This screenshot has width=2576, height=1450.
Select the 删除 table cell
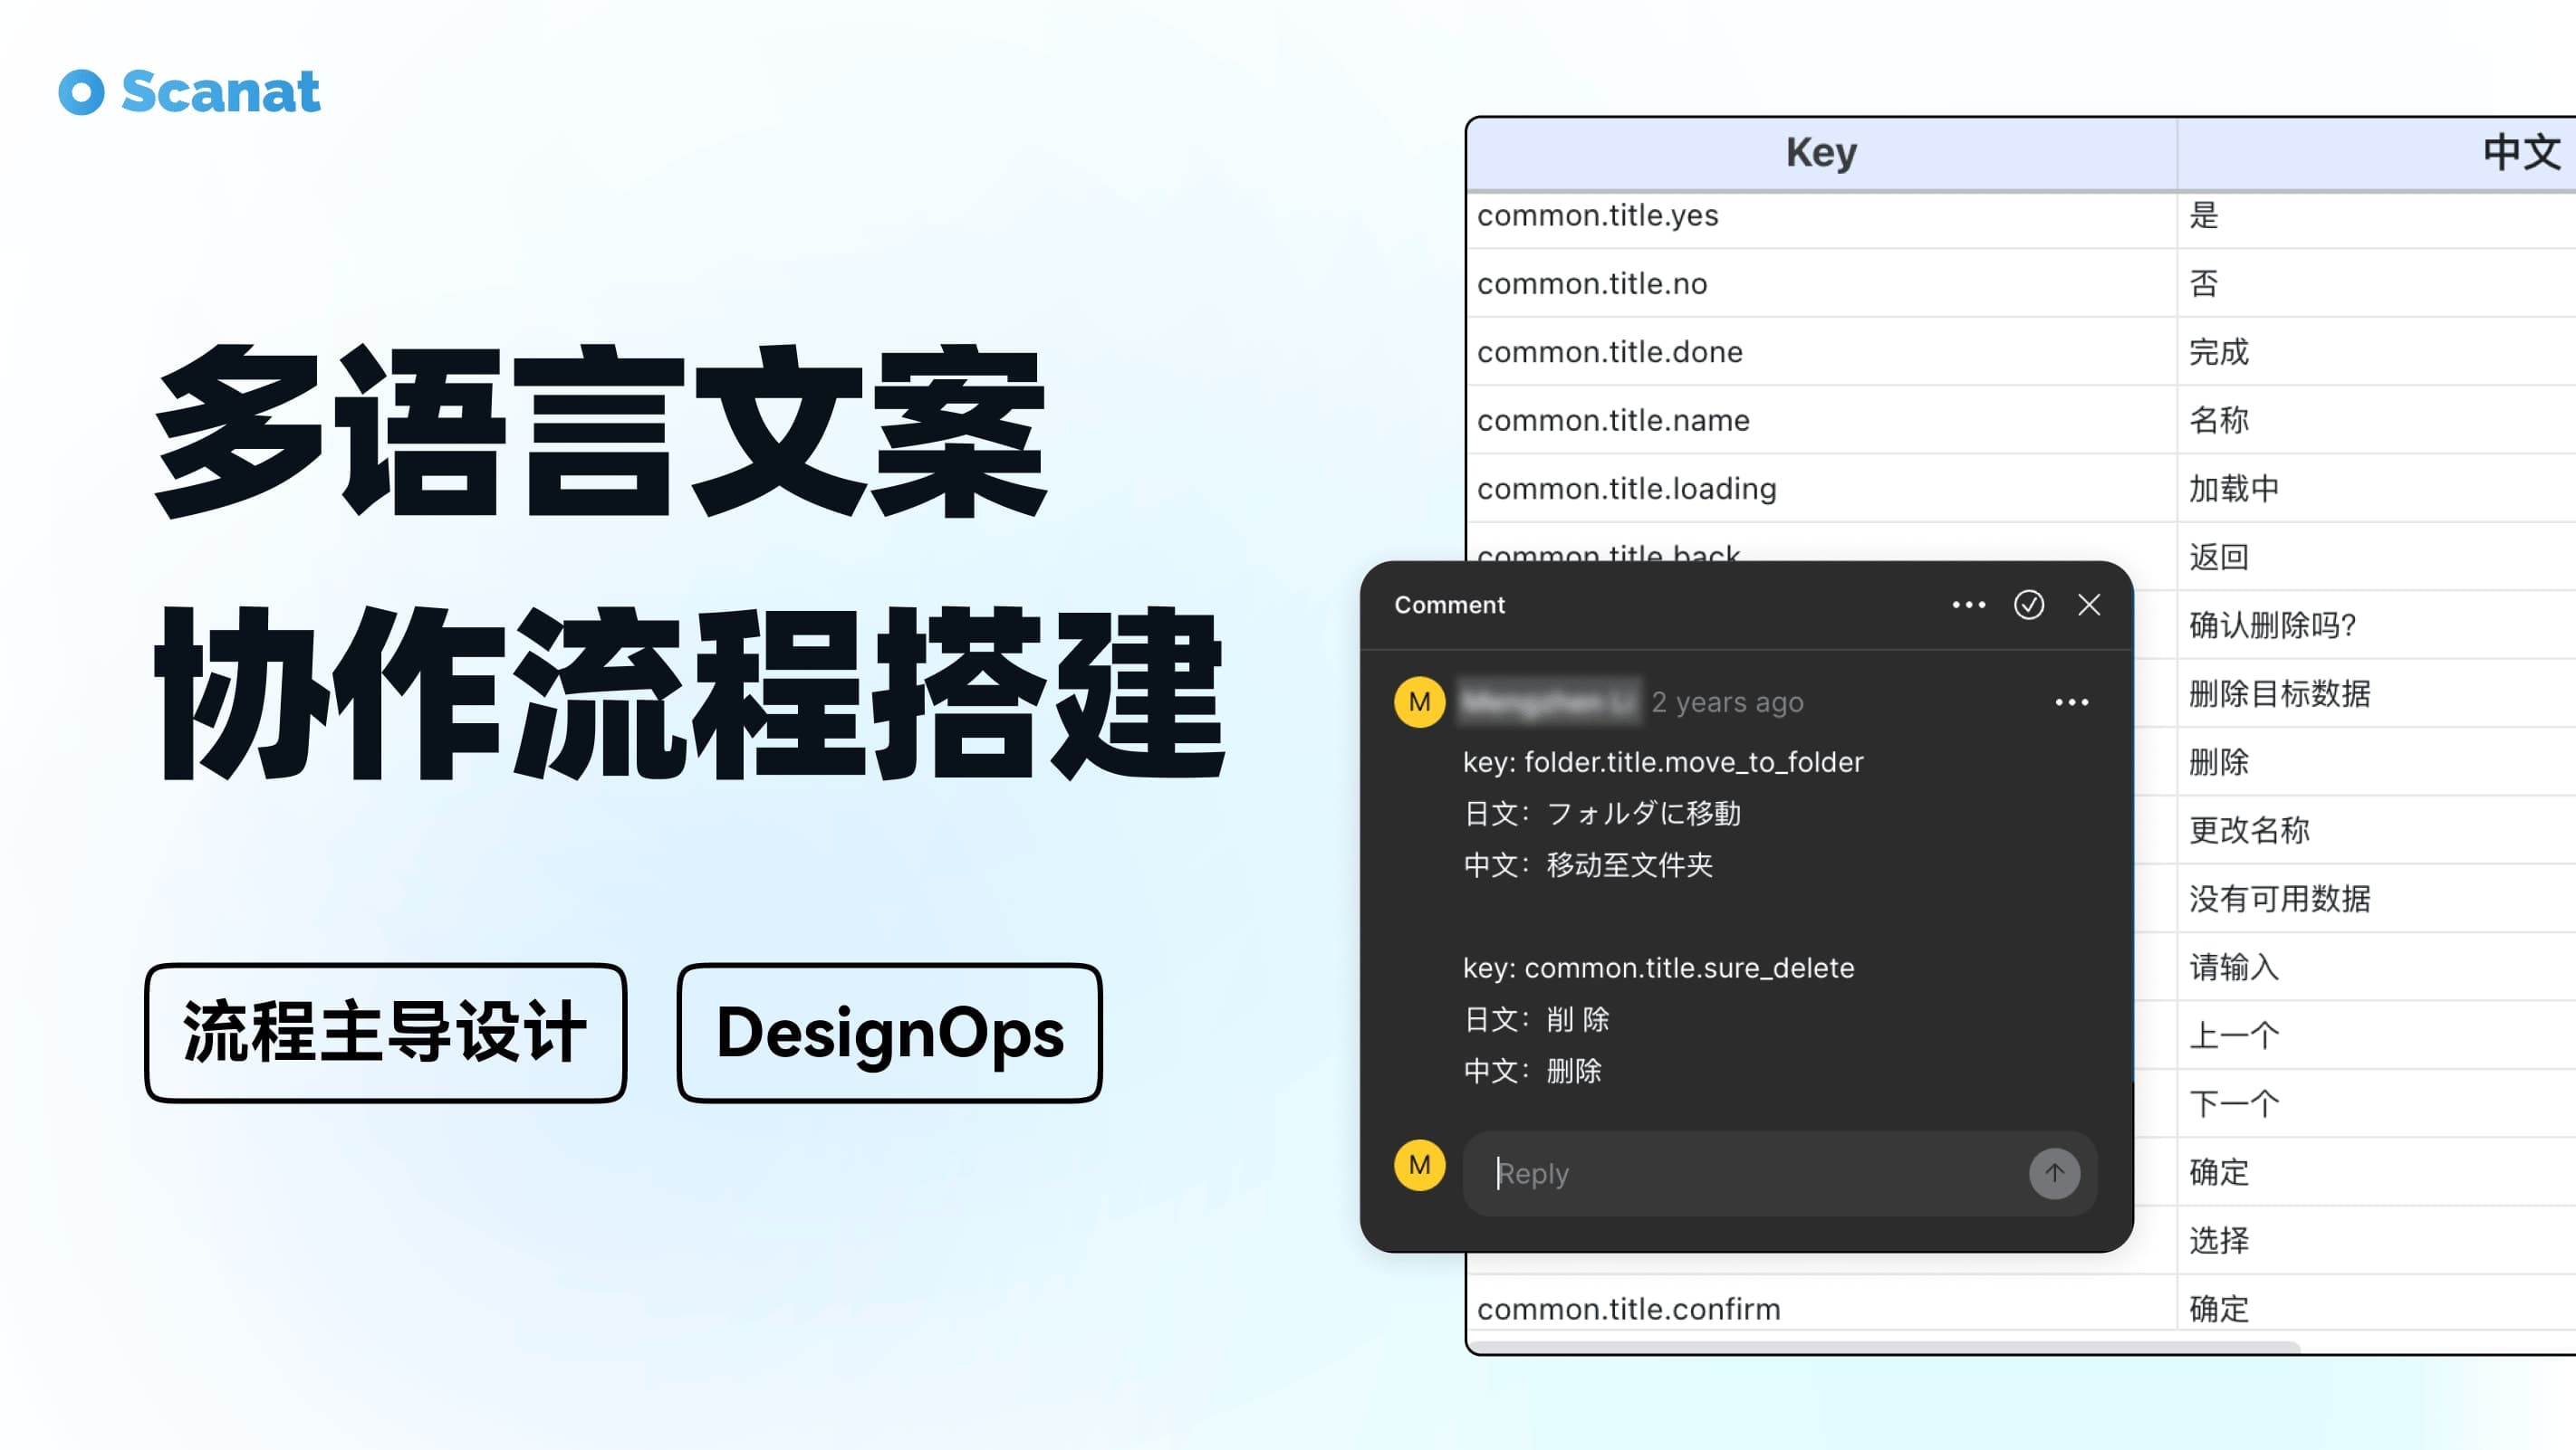(2377, 762)
